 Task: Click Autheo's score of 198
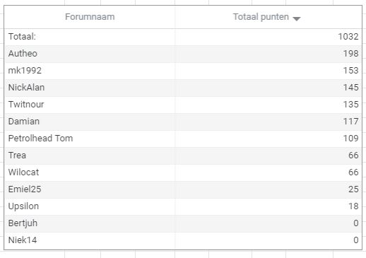coord(350,54)
